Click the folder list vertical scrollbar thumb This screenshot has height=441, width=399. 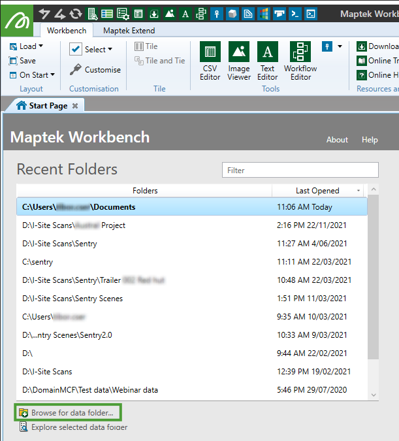click(374, 277)
